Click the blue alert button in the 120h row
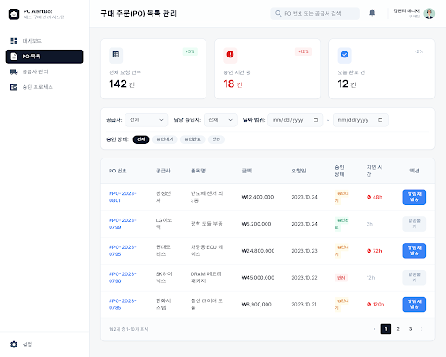The height and width of the screenshot is (357, 446). coord(415,304)
